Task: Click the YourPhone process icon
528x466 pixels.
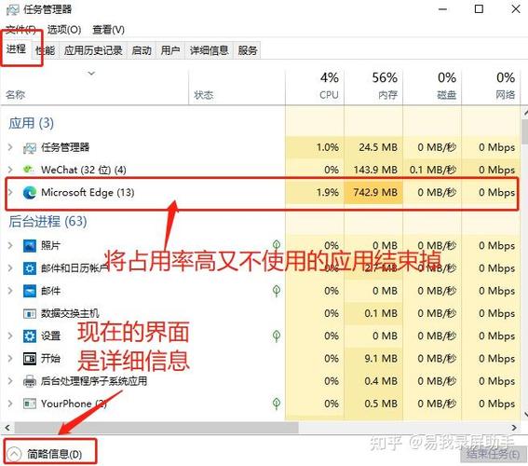Action: pos(30,404)
